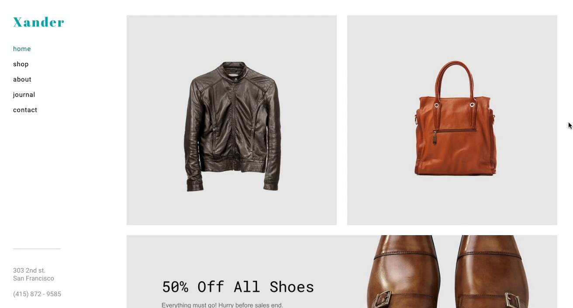Click the (415) 872 - 9585 phone number

click(37, 294)
